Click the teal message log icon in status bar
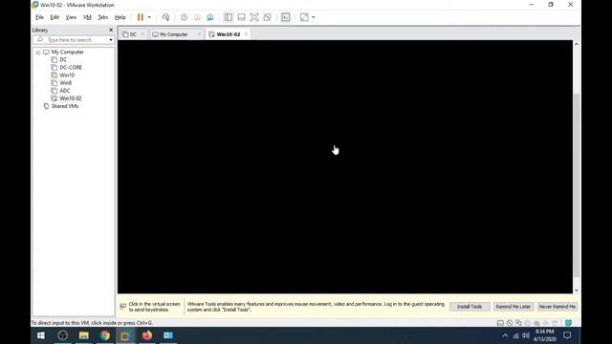The height and width of the screenshot is (344, 612). (x=568, y=323)
